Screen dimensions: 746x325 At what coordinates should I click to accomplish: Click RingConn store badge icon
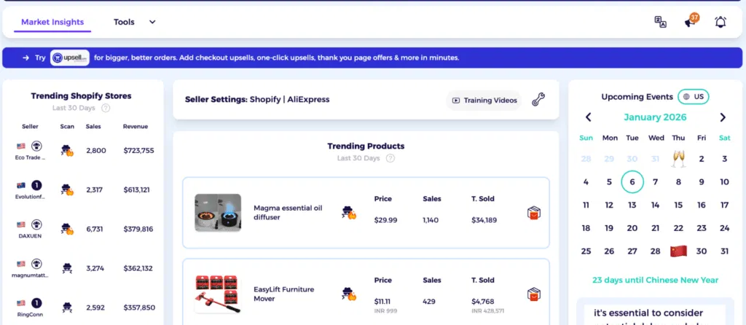coord(36,302)
